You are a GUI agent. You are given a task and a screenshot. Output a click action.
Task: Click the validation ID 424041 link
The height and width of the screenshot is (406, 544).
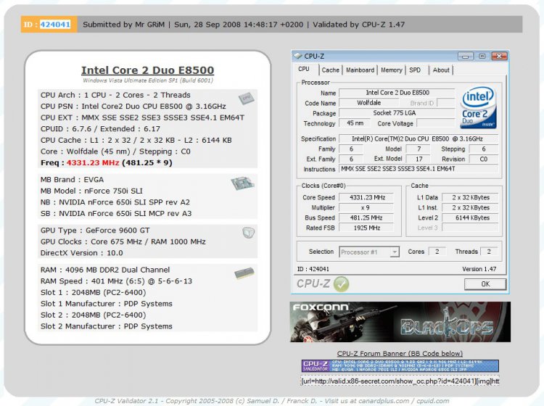click(x=55, y=25)
